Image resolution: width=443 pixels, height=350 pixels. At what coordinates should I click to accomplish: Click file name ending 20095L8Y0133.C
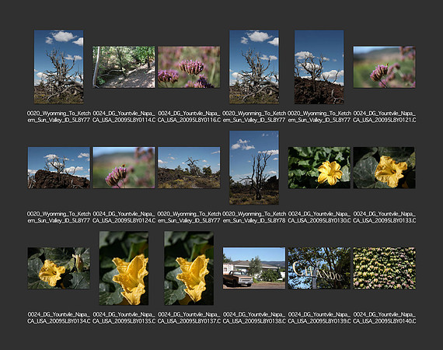click(384, 217)
